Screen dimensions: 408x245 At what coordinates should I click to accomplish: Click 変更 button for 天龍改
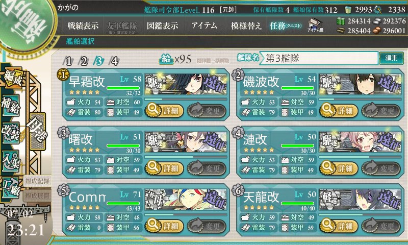point(381,226)
